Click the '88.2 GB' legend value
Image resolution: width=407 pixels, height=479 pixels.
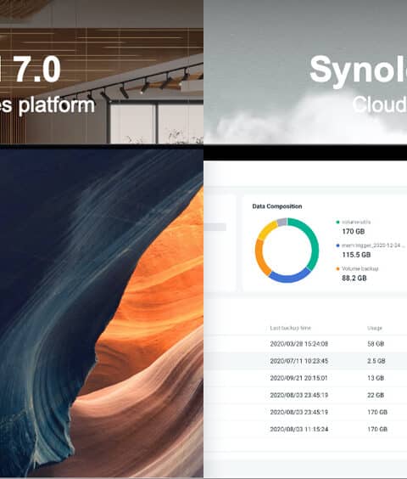tap(354, 278)
